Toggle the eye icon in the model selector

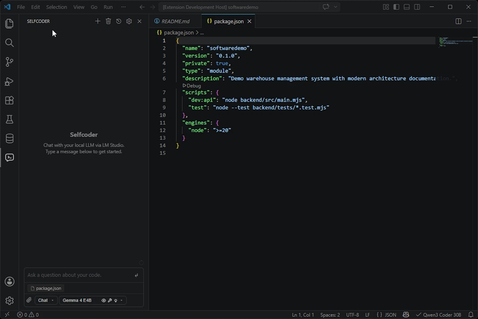tap(104, 300)
